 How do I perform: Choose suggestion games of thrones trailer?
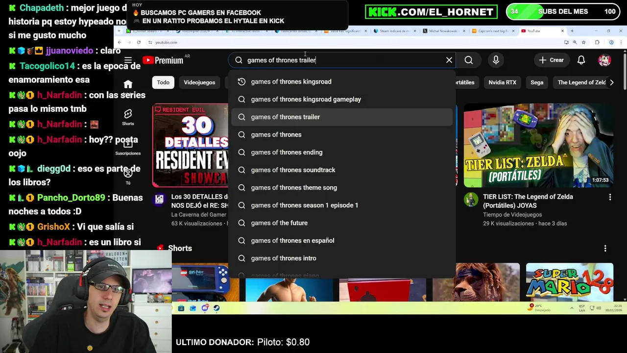coord(341,117)
